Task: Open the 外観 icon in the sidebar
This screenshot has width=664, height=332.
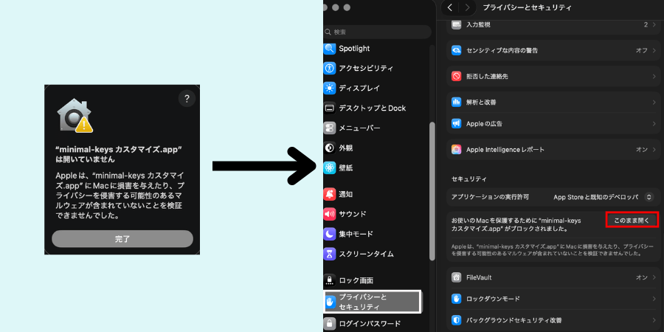Action: (330, 148)
